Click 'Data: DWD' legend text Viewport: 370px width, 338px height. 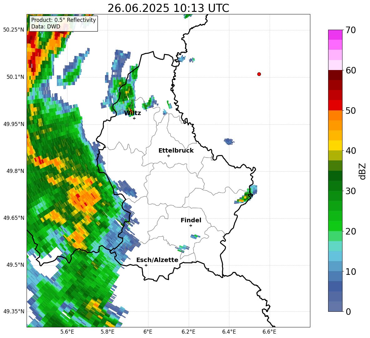pos(46,27)
